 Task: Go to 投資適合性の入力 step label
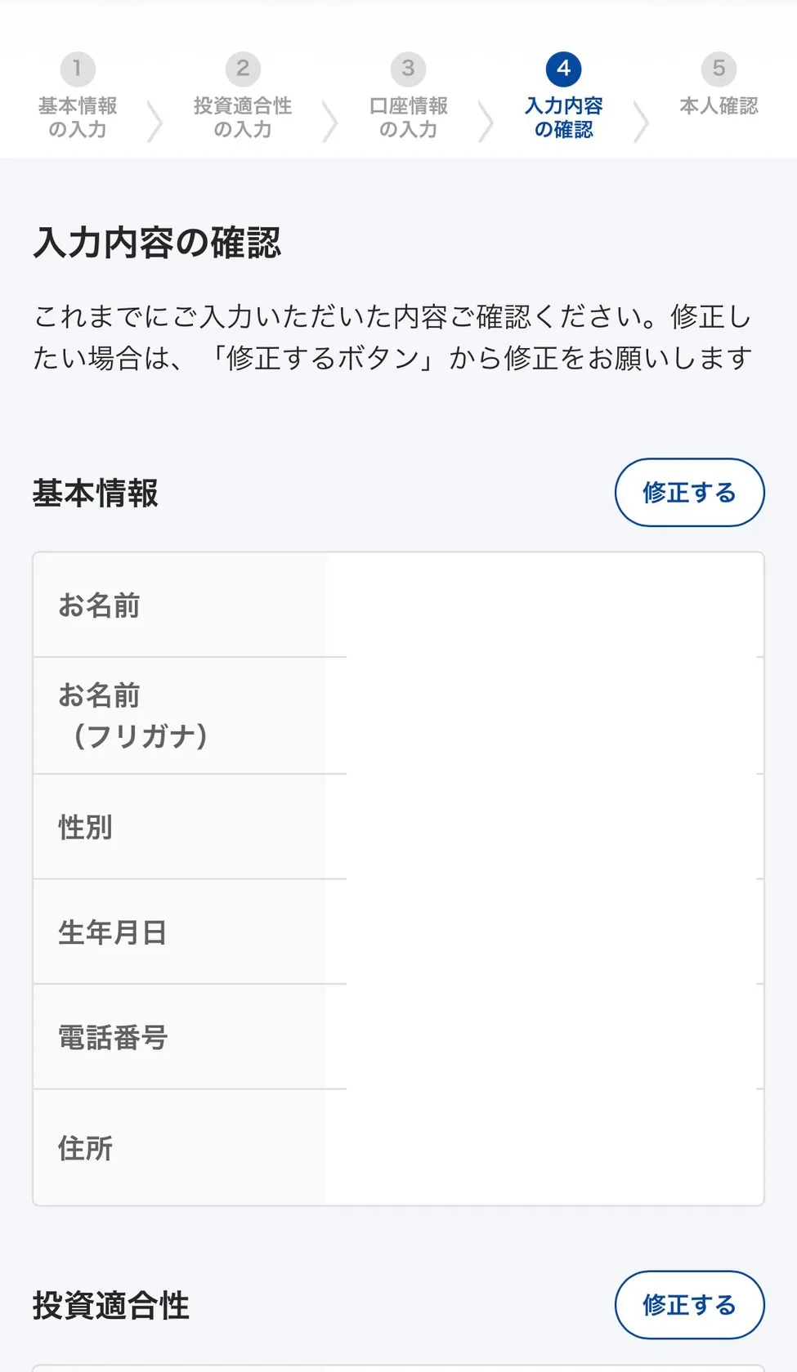(243, 118)
